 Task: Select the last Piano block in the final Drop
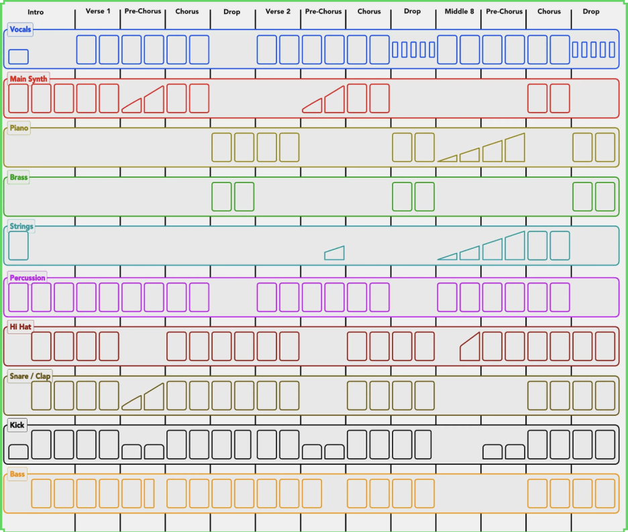tap(605, 148)
